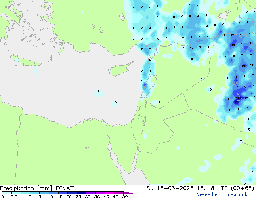Click the "0.1" legend scale label
The width and height of the screenshot is (256, 198).
(x=4, y=196)
